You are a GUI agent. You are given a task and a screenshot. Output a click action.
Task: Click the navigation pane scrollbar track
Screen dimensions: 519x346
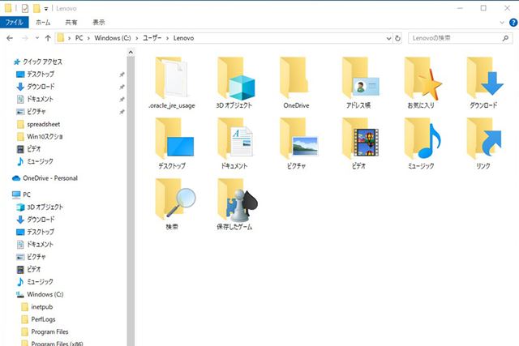point(131,201)
